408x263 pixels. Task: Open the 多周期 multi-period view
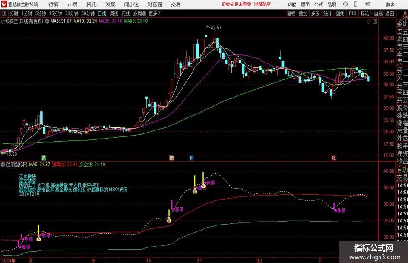tap(139, 13)
